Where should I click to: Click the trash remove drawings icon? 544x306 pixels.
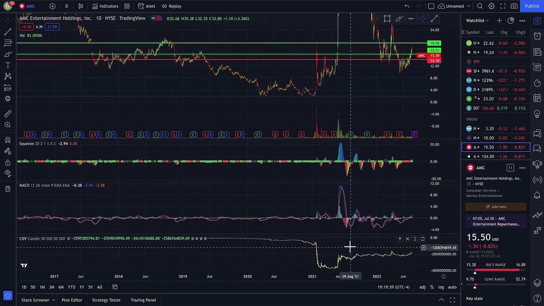(8, 189)
